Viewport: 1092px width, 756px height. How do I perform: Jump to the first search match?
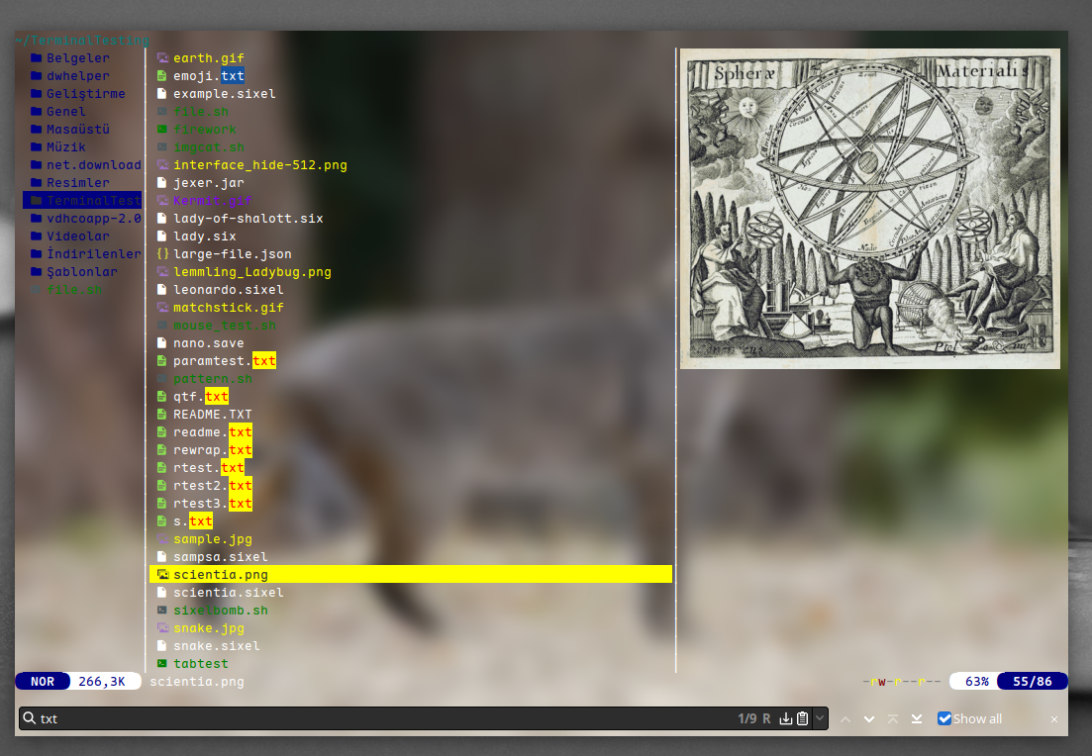point(893,718)
